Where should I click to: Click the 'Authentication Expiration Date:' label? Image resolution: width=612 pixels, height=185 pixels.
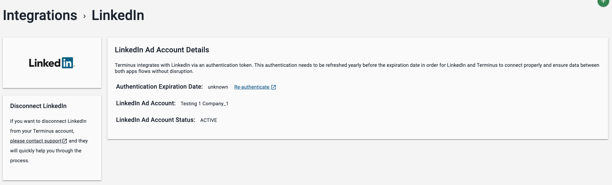pos(159,87)
